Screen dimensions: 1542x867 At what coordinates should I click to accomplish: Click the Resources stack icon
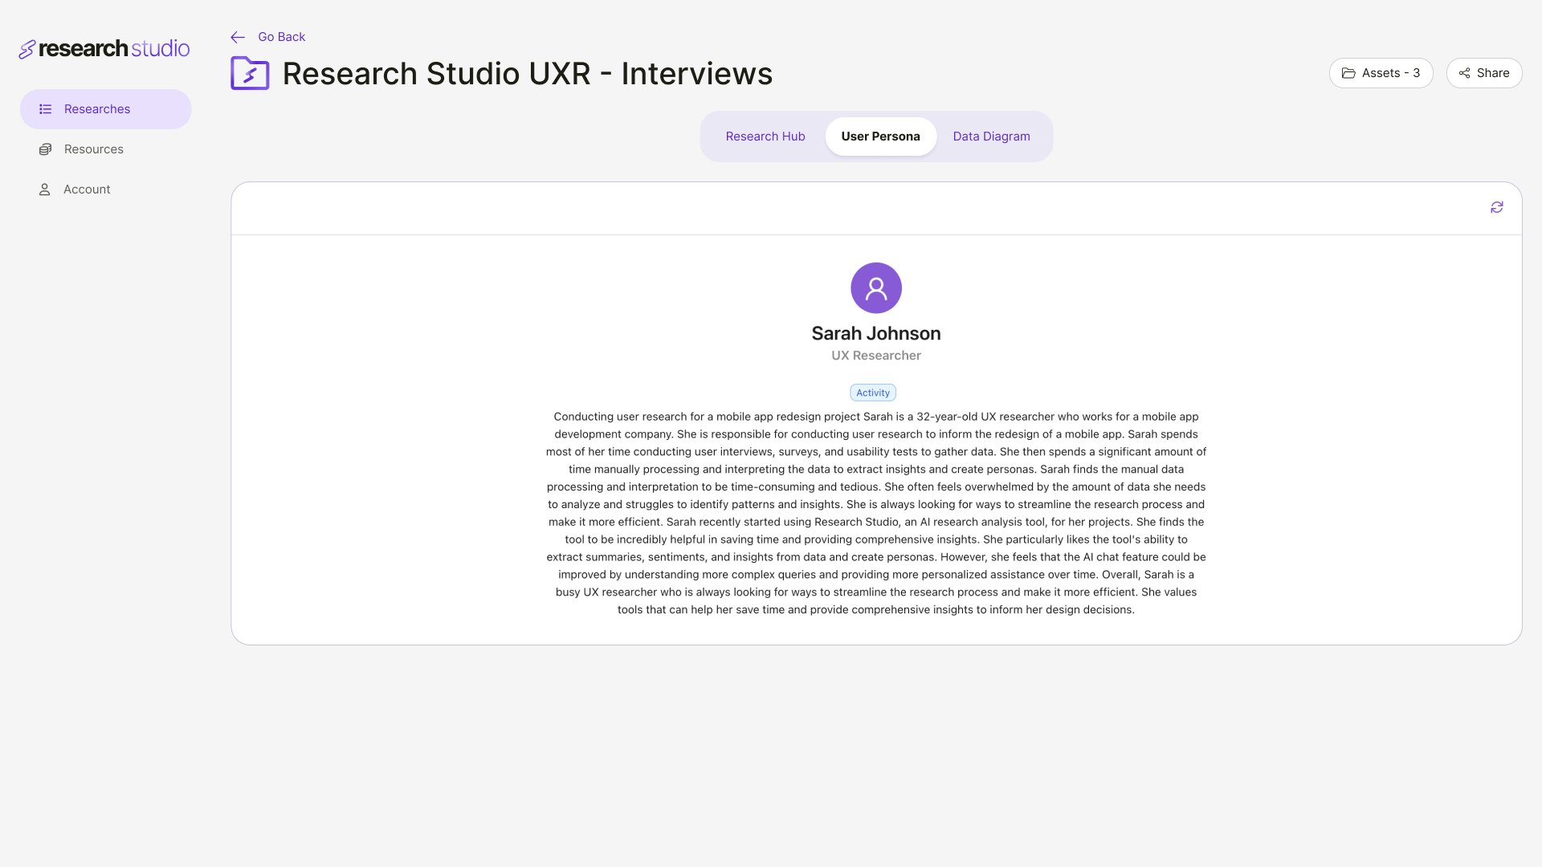46,149
